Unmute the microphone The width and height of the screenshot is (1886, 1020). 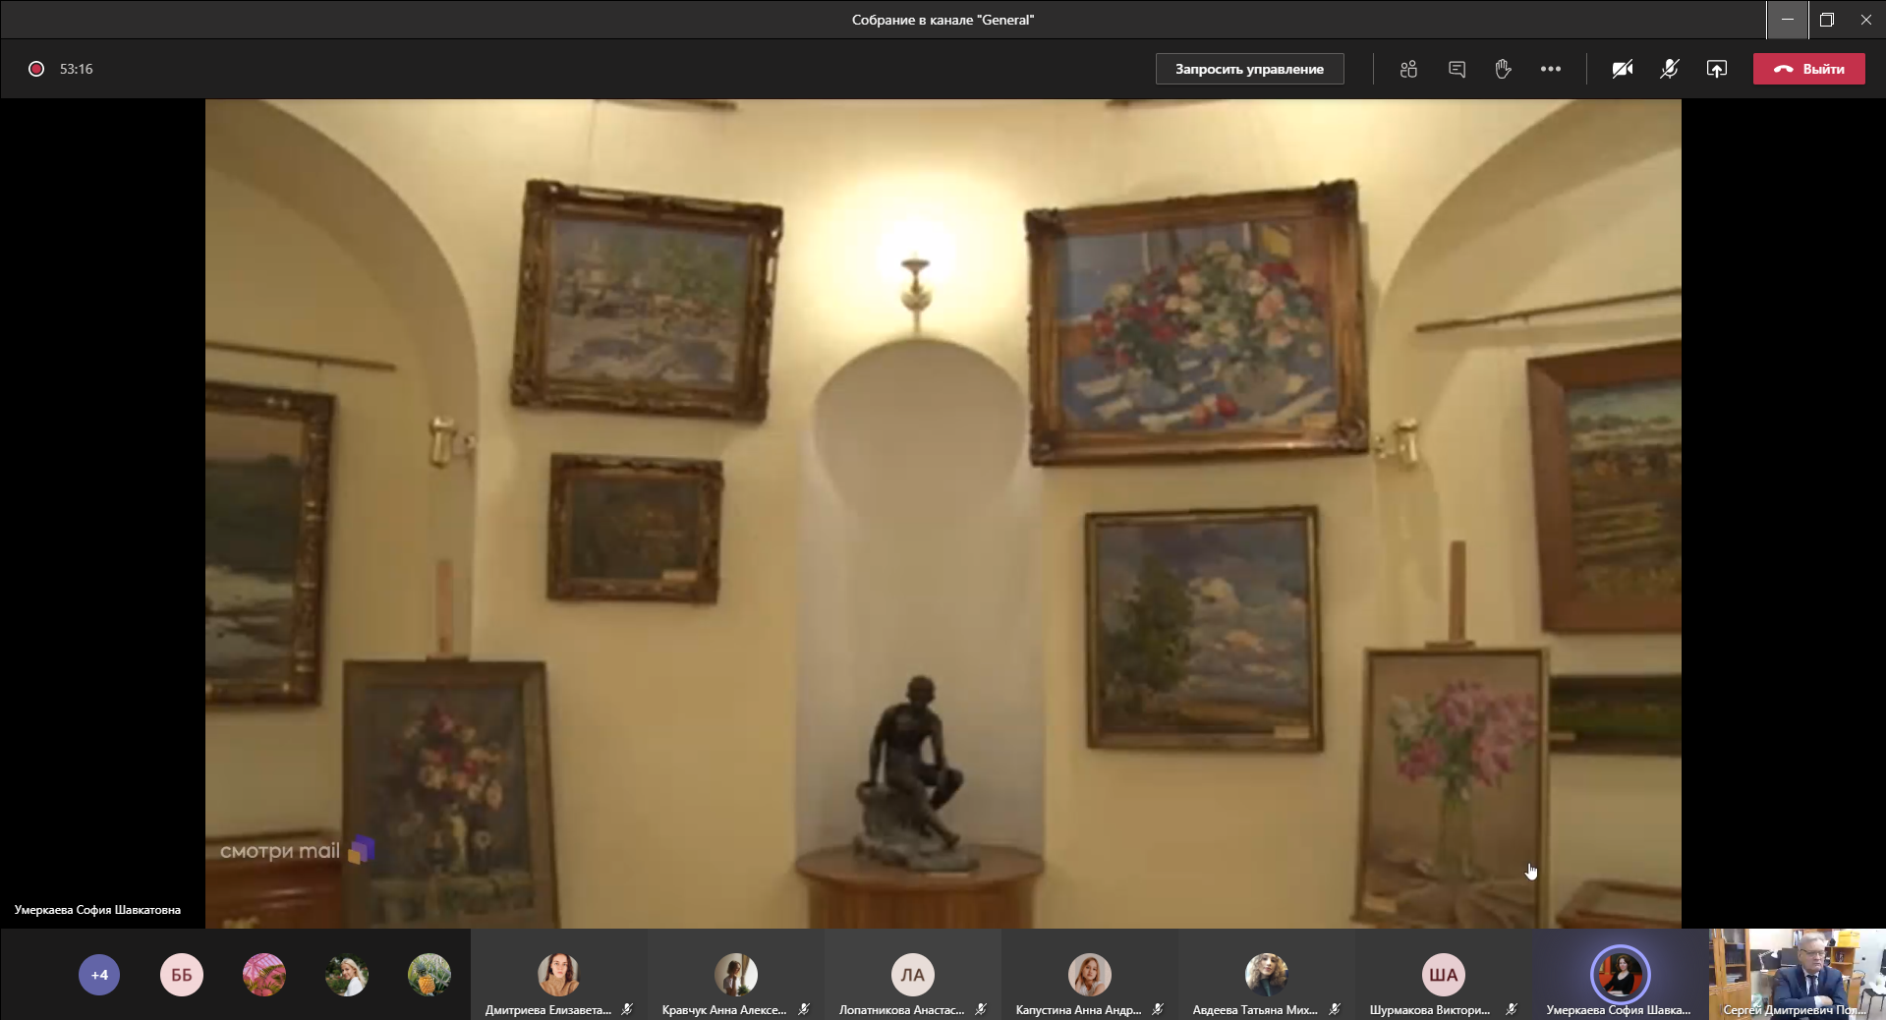1670,69
